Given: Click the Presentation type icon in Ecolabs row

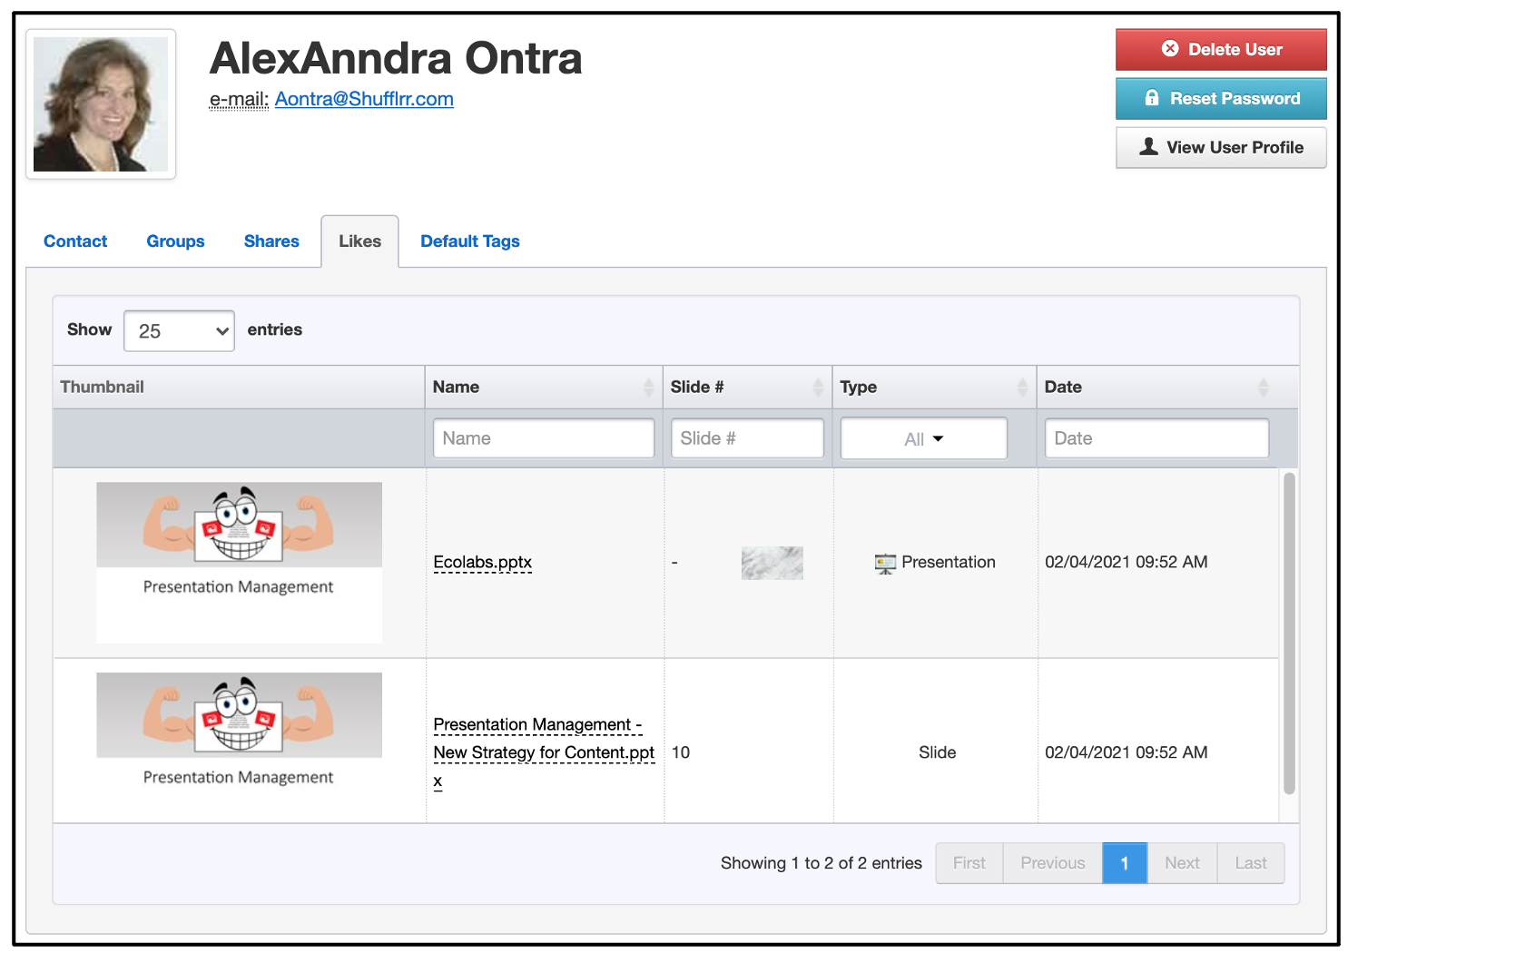Looking at the screenshot, I should (x=885, y=564).
